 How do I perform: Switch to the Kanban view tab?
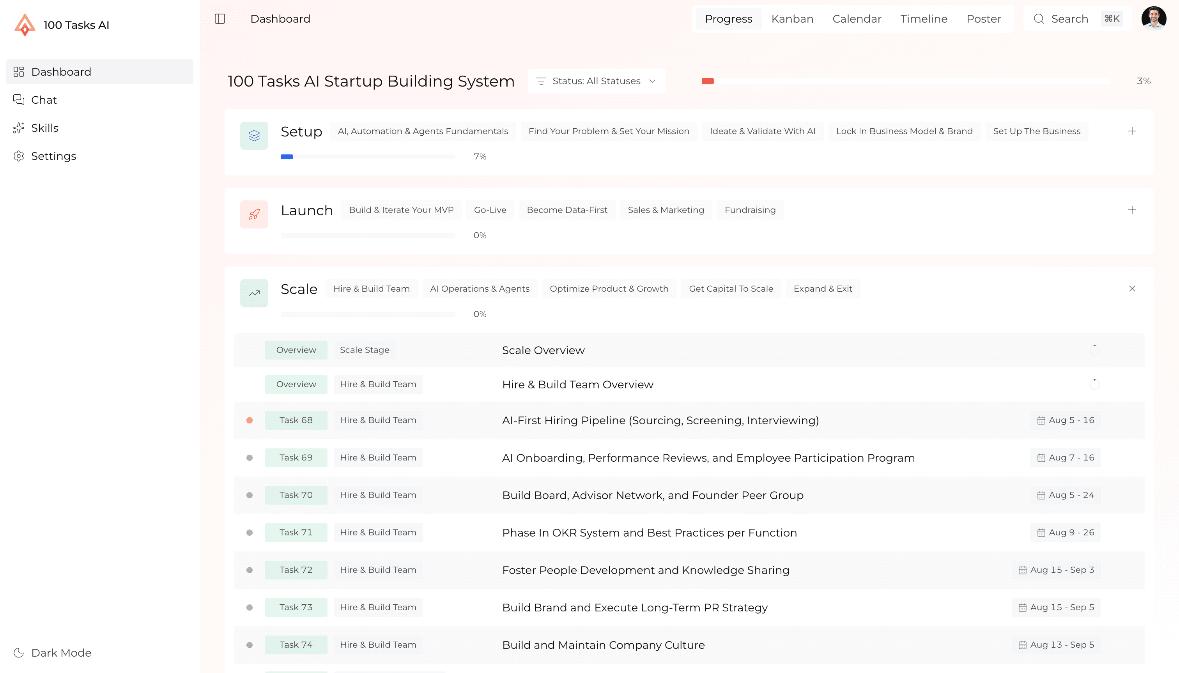click(792, 19)
